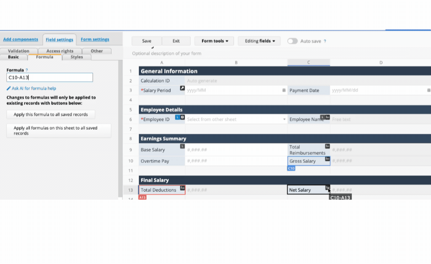Select the Formula sub-tab
Image resolution: width=431 pixels, height=264 pixels.
pyautogui.click(x=45, y=57)
